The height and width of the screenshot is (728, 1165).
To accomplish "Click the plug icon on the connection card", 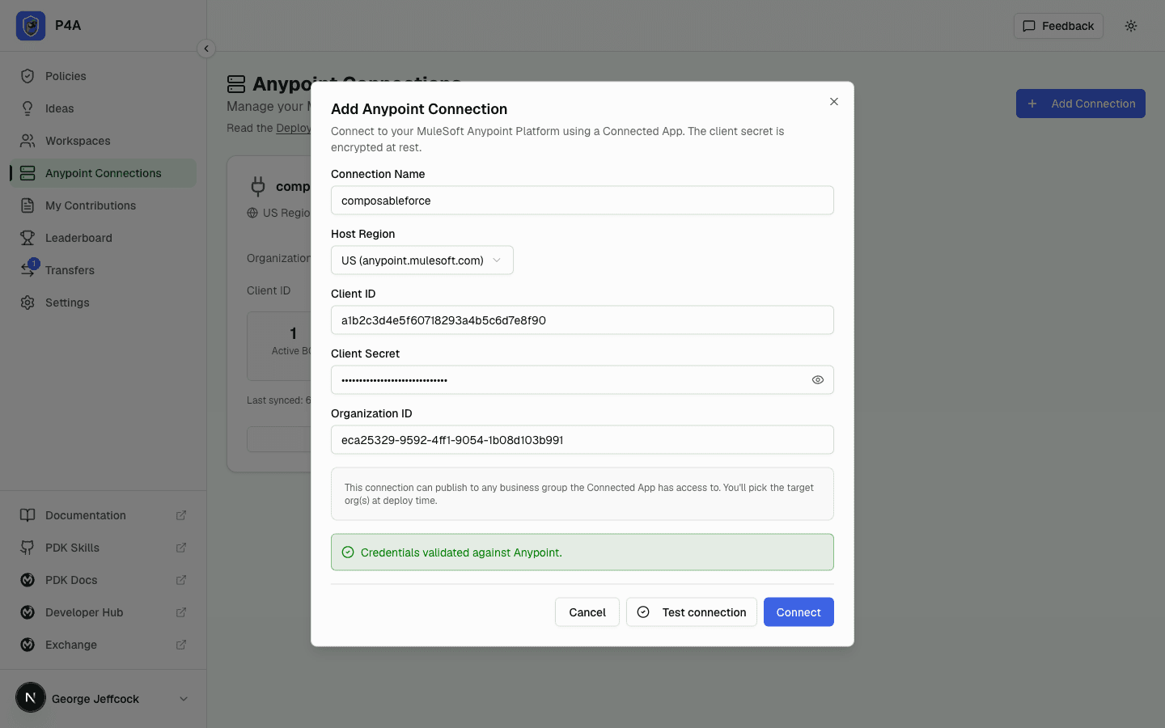I will [x=258, y=186].
